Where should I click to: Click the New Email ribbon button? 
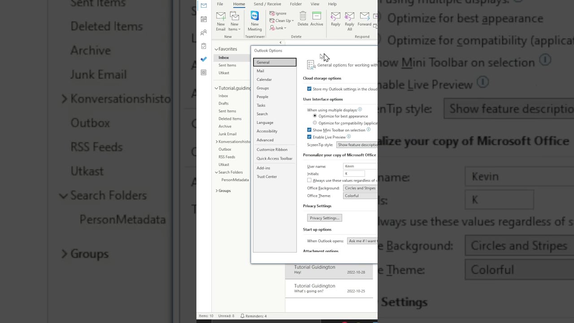click(221, 21)
